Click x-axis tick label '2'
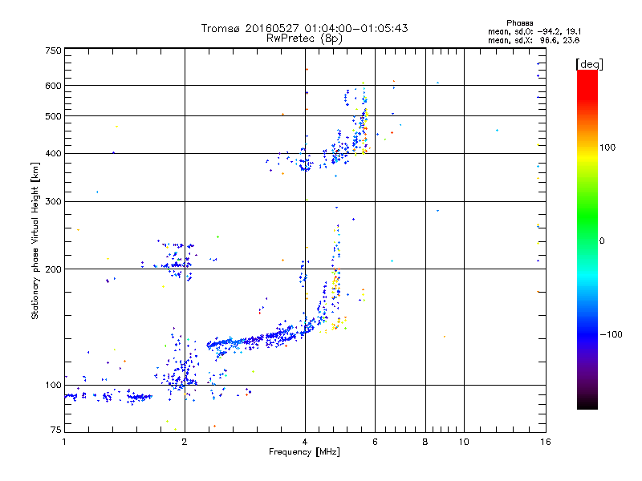Image resolution: width=642 pixels, height=481 pixels. point(185,442)
